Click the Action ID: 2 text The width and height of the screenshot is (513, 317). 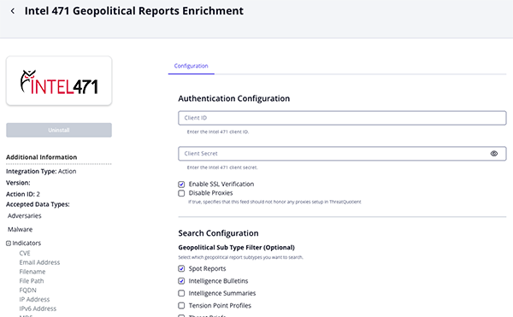(23, 194)
